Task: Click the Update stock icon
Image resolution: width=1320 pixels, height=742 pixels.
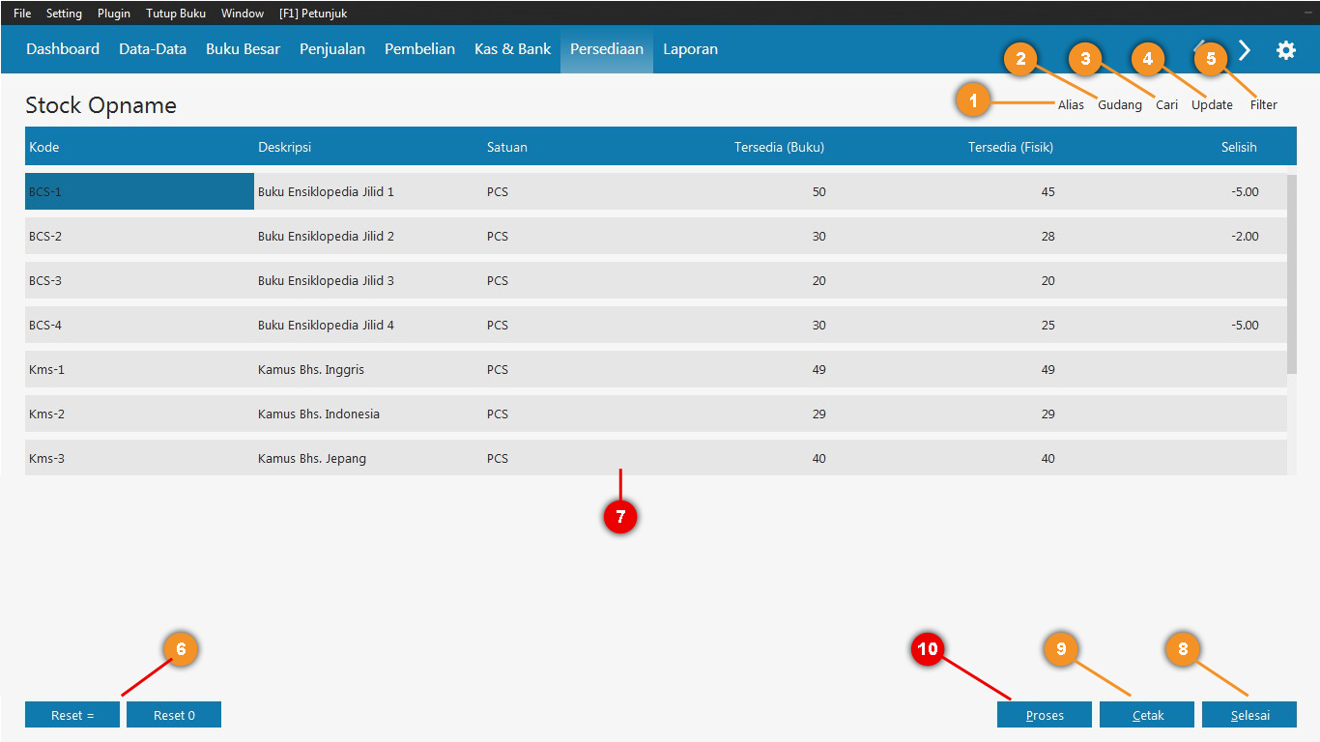Action: (x=1212, y=104)
